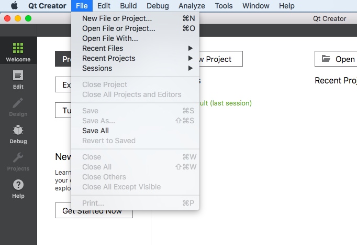Switch to Edit mode icon
Viewport: 357px width, 245px height.
coord(18,80)
